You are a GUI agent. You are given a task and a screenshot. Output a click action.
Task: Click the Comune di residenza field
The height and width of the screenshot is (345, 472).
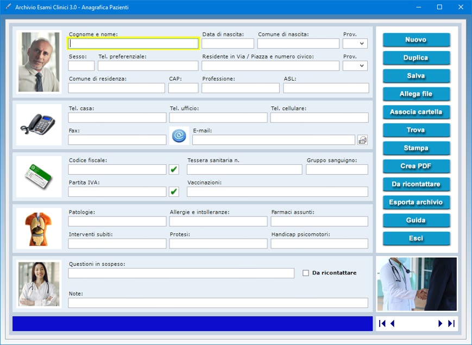click(116, 88)
